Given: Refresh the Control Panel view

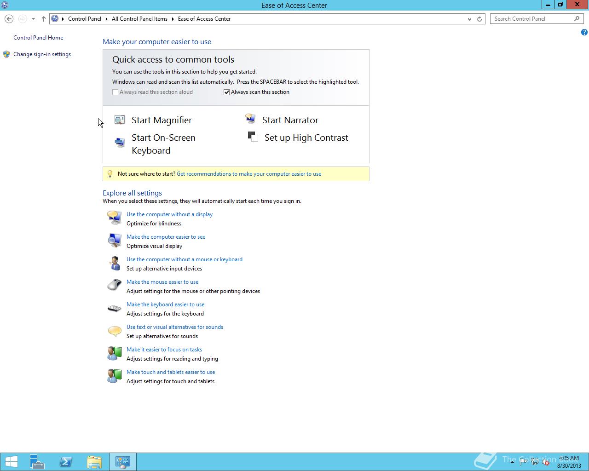Looking at the screenshot, I should pos(479,19).
